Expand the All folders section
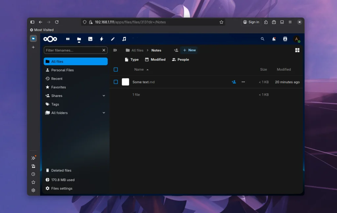The height and width of the screenshot is (213, 337). (104, 113)
